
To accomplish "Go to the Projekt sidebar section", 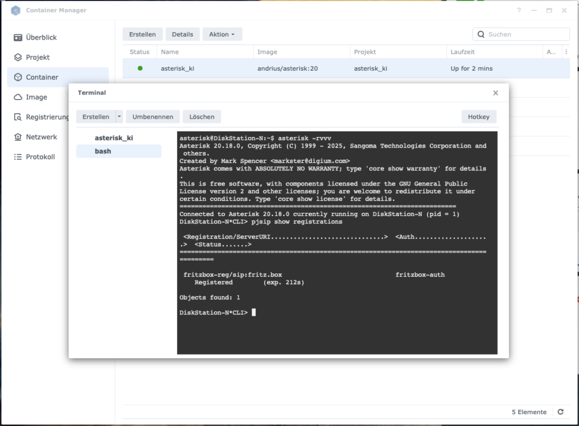I will (37, 57).
